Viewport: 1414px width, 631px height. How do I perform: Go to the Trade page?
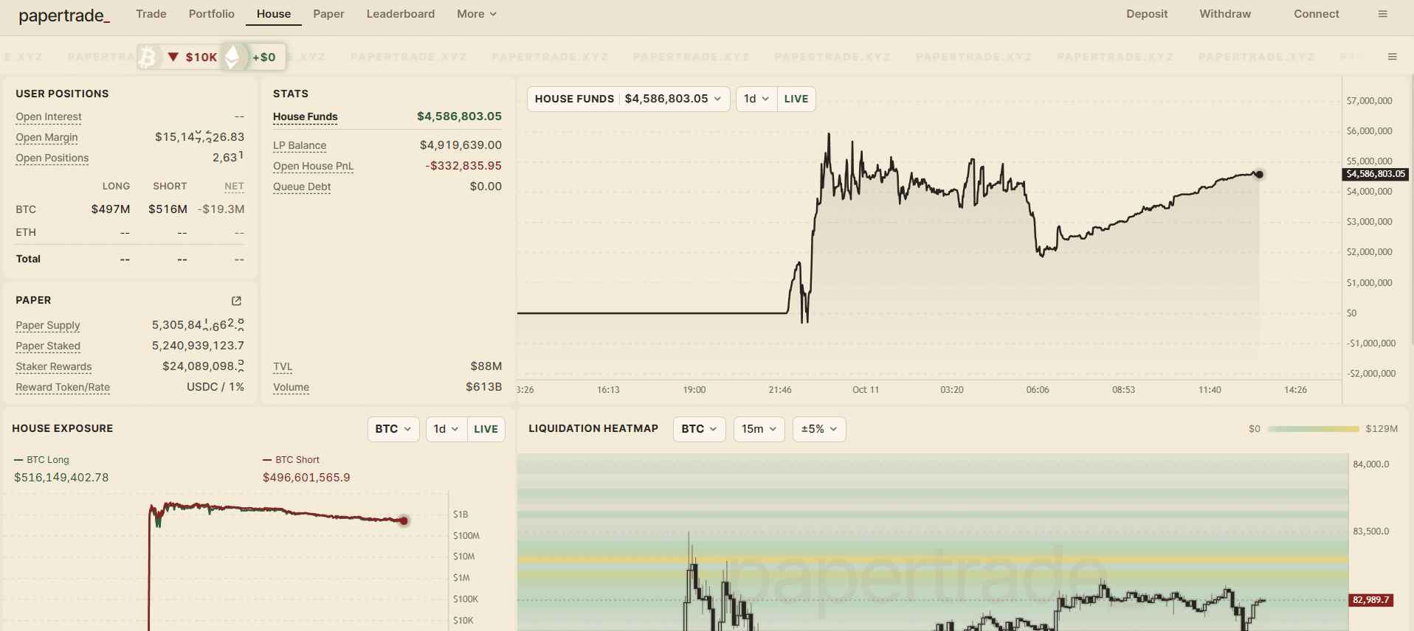(151, 14)
